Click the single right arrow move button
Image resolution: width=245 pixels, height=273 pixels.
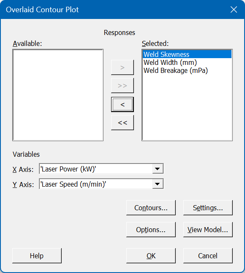(122, 67)
